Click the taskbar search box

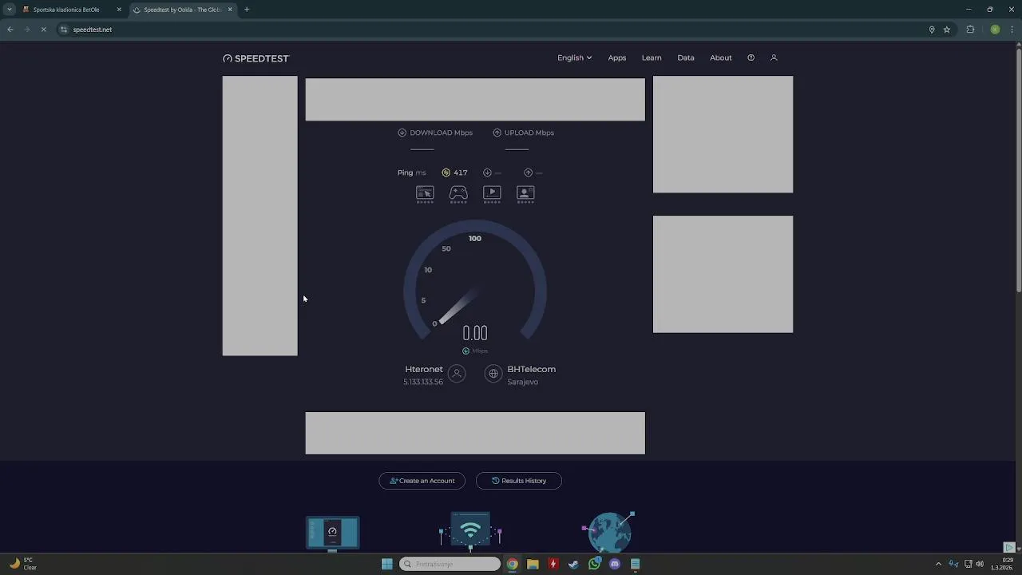pos(450,564)
